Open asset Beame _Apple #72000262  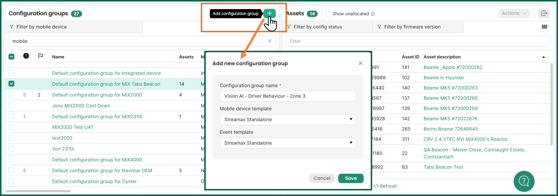[453, 67]
